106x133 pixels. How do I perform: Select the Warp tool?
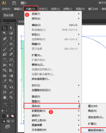tap(5, 65)
